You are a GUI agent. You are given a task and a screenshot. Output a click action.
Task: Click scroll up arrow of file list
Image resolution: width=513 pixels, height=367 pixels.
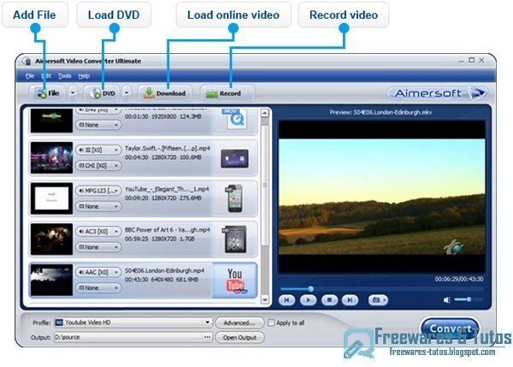[265, 113]
